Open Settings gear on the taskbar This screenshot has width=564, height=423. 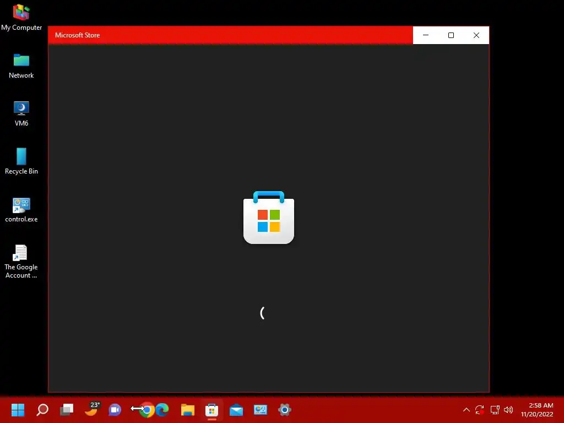coord(285,410)
